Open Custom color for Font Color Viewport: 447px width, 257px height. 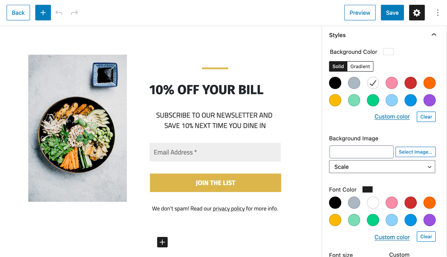[x=392, y=237]
